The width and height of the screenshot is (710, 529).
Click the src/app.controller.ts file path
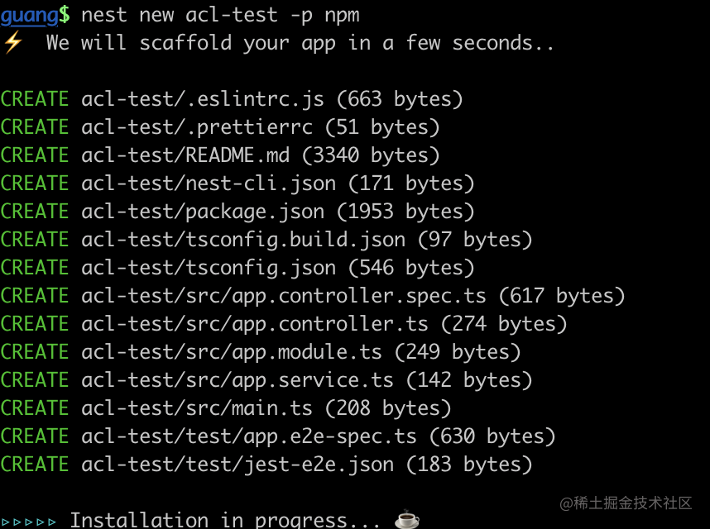pos(255,324)
